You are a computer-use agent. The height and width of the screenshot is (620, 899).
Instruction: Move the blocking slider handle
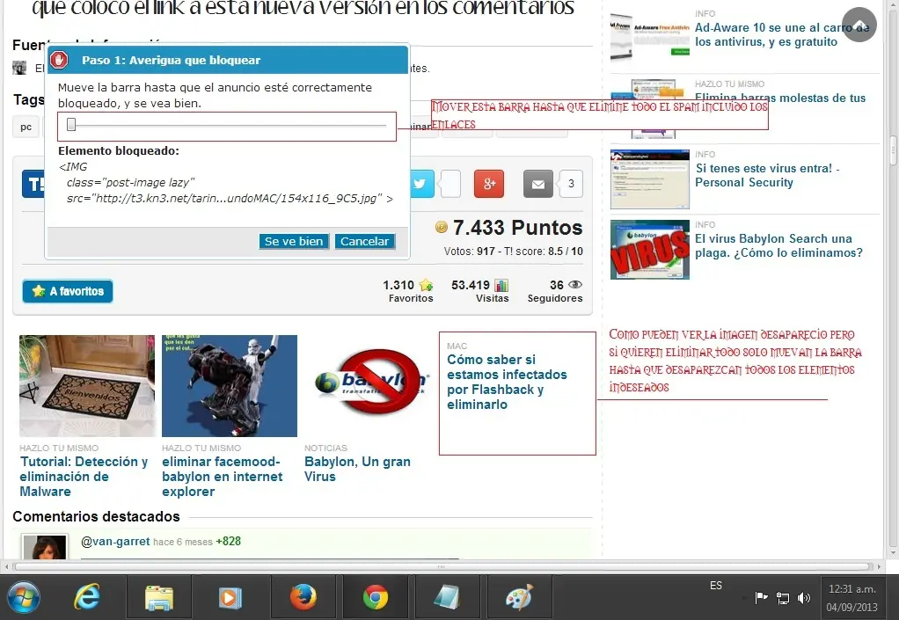[x=71, y=124]
